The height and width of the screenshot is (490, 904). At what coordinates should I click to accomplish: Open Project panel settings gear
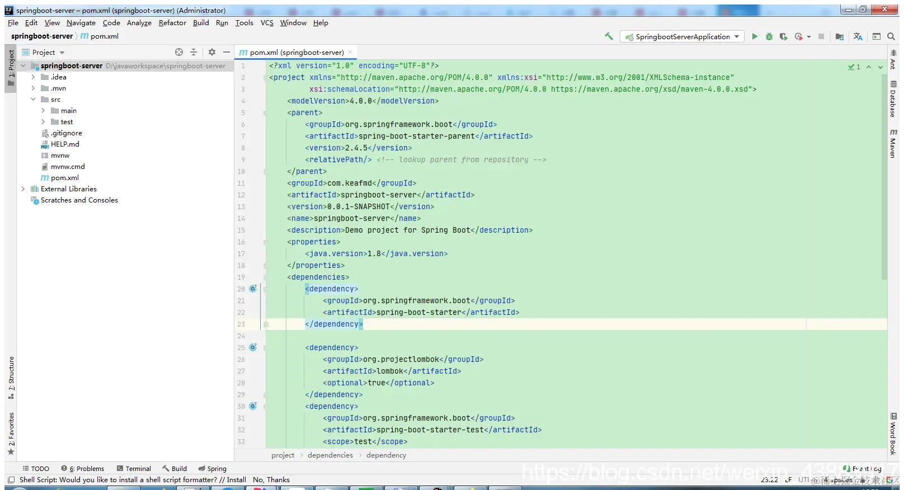212,52
